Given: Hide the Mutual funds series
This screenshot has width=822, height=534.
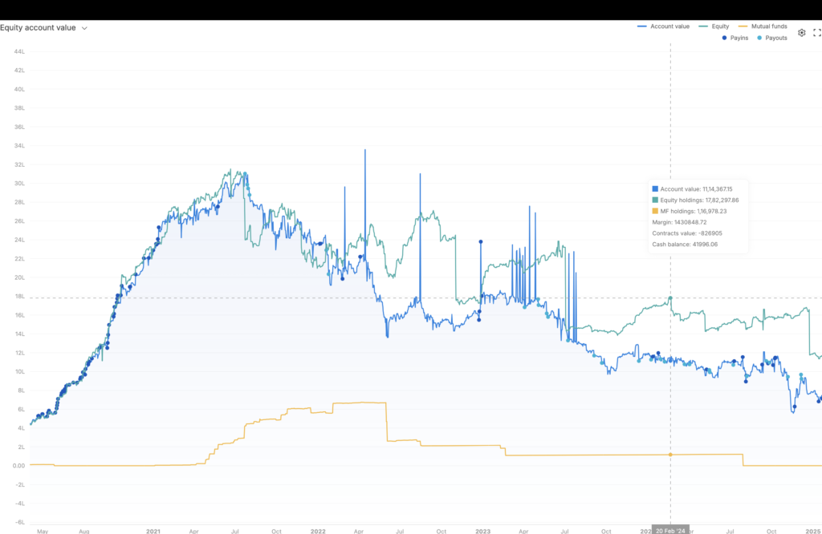Looking at the screenshot, I should (x=768, y=26).
